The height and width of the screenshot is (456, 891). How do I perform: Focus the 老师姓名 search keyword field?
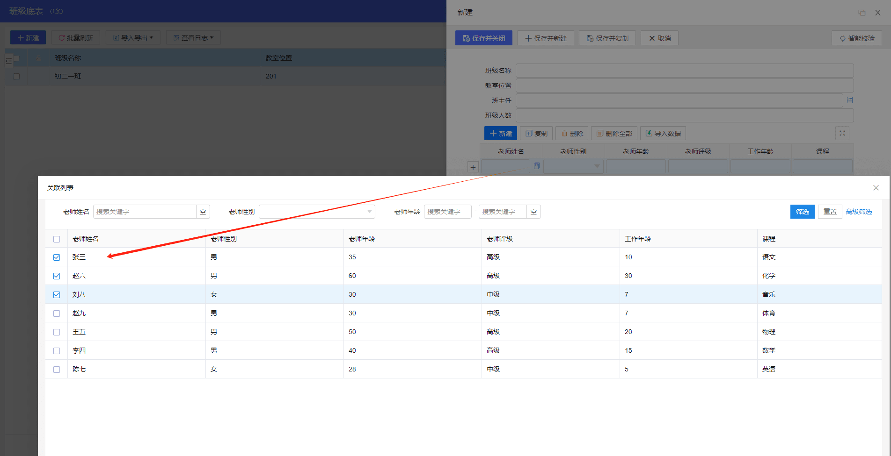[145, 212]
